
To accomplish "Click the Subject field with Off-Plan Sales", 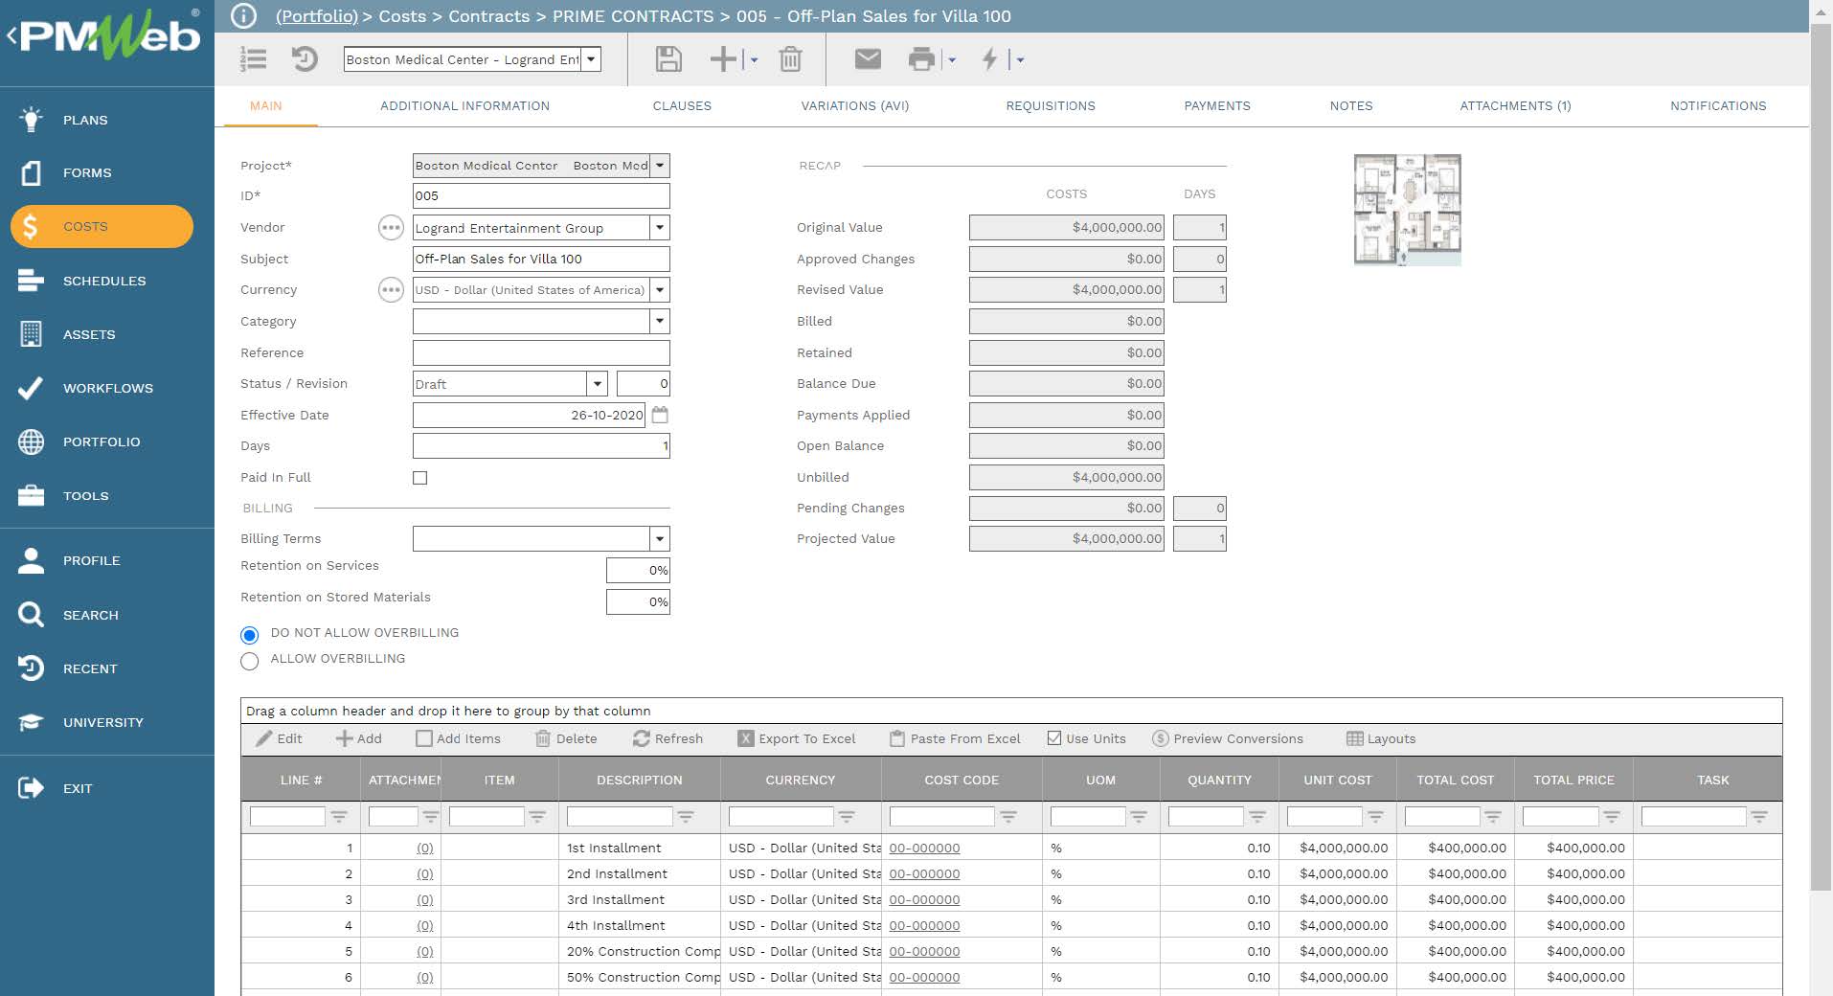I will pos(541,259).
